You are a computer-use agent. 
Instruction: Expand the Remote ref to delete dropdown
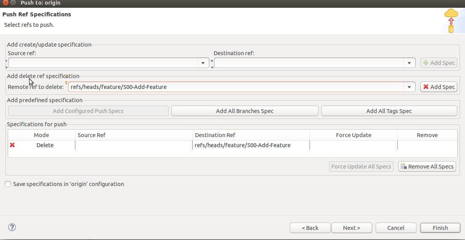click(x=409, y=87)
